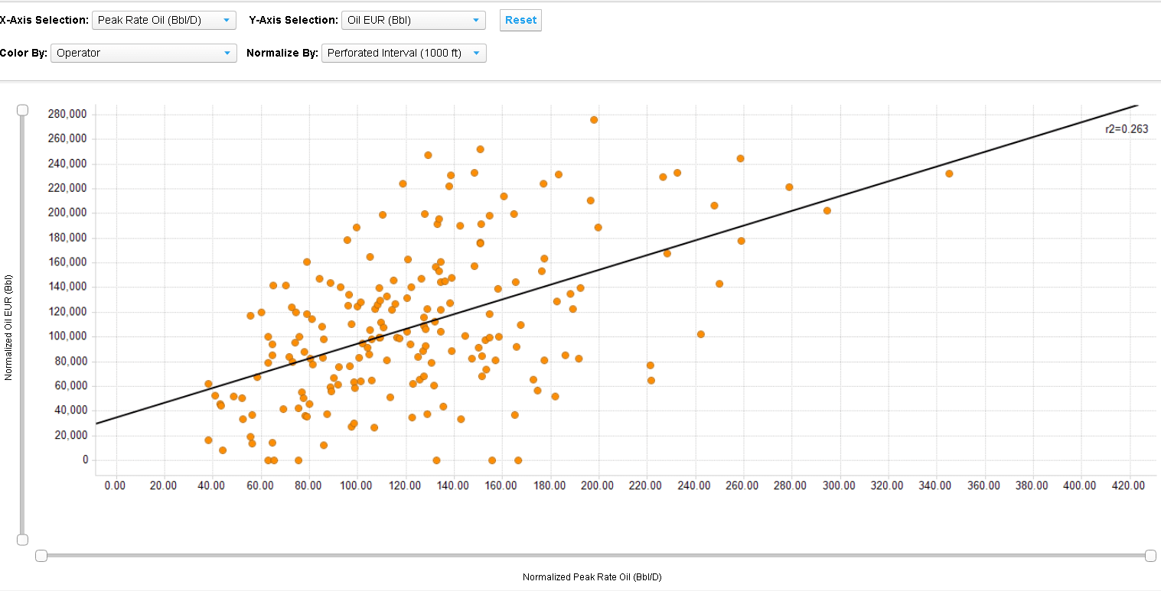Click right handle of horizontal range slider

1150,556
